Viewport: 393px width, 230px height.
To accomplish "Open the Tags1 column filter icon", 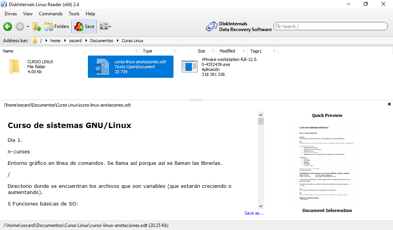I will (x=274, y=51).
